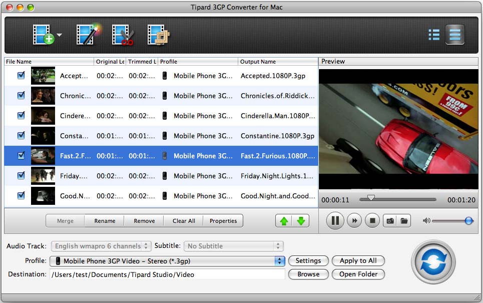This screenshot has height=303, width=483.
Task: Click the Original Length column header
Action: click(110, 61)
